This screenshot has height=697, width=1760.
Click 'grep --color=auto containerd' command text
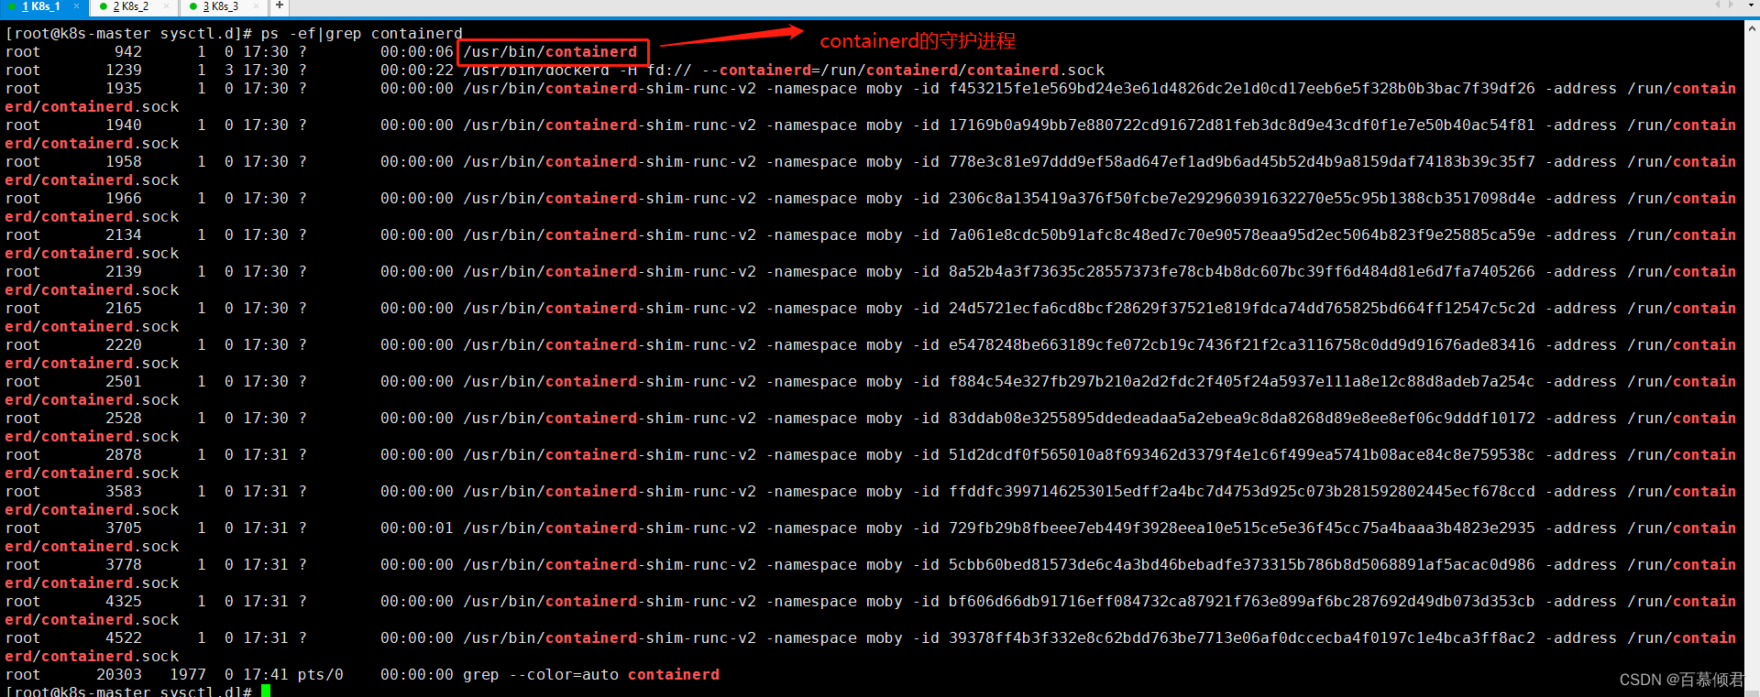(x=591, y=675)
